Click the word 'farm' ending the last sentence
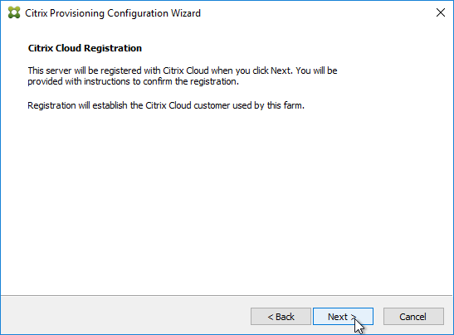 click(x=293, y=105)
